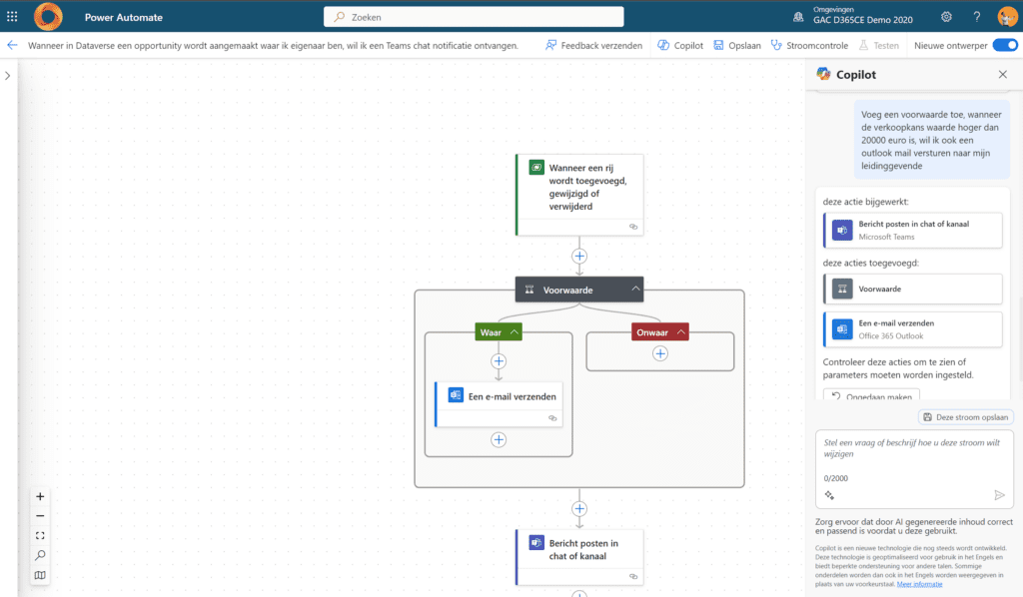The image size is (1023, 597).
Task: Click Deze stroom opslaan suggestion
Action: pos(966,417)
